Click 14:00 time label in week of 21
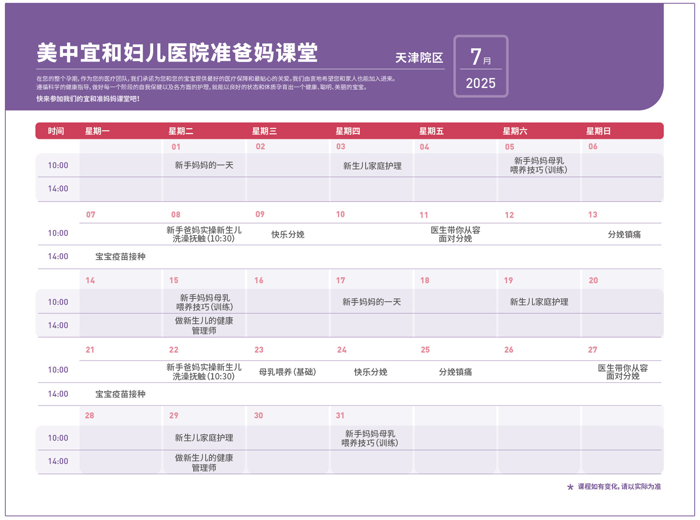 pyautogui.click(x=58, y=394)
